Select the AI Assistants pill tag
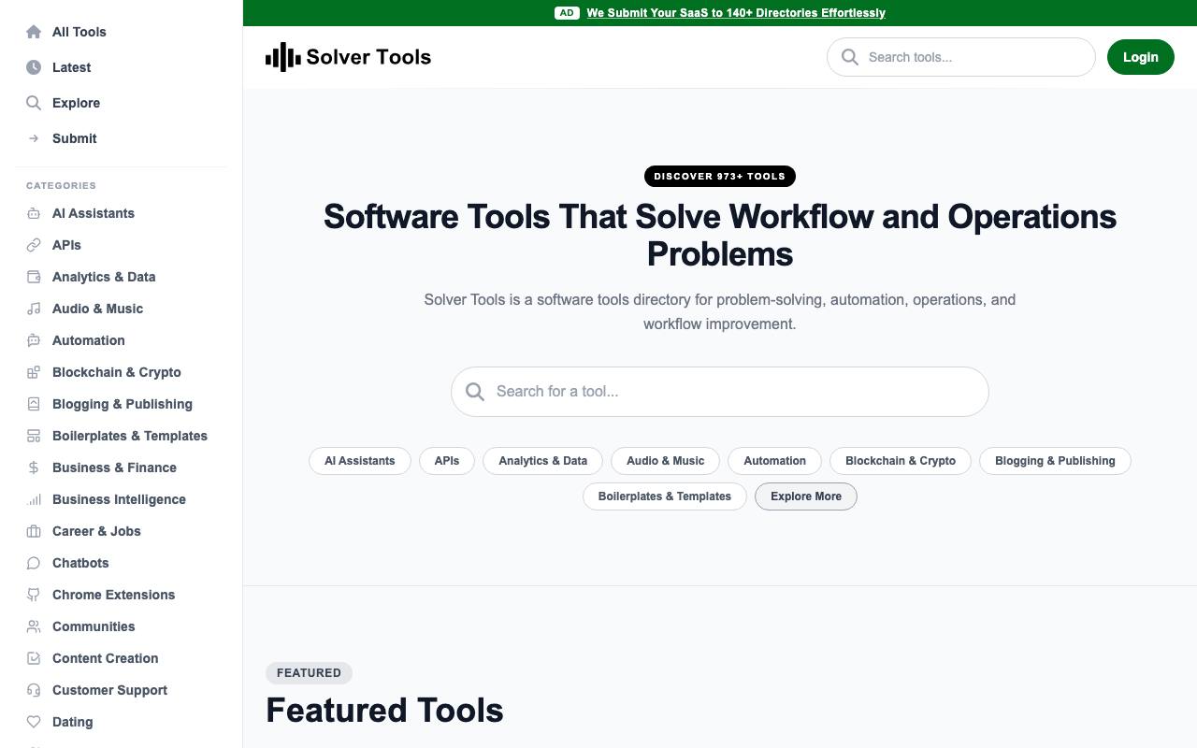Image resolution: width=1197 pixels, height=748 pixels. point(360,461)
